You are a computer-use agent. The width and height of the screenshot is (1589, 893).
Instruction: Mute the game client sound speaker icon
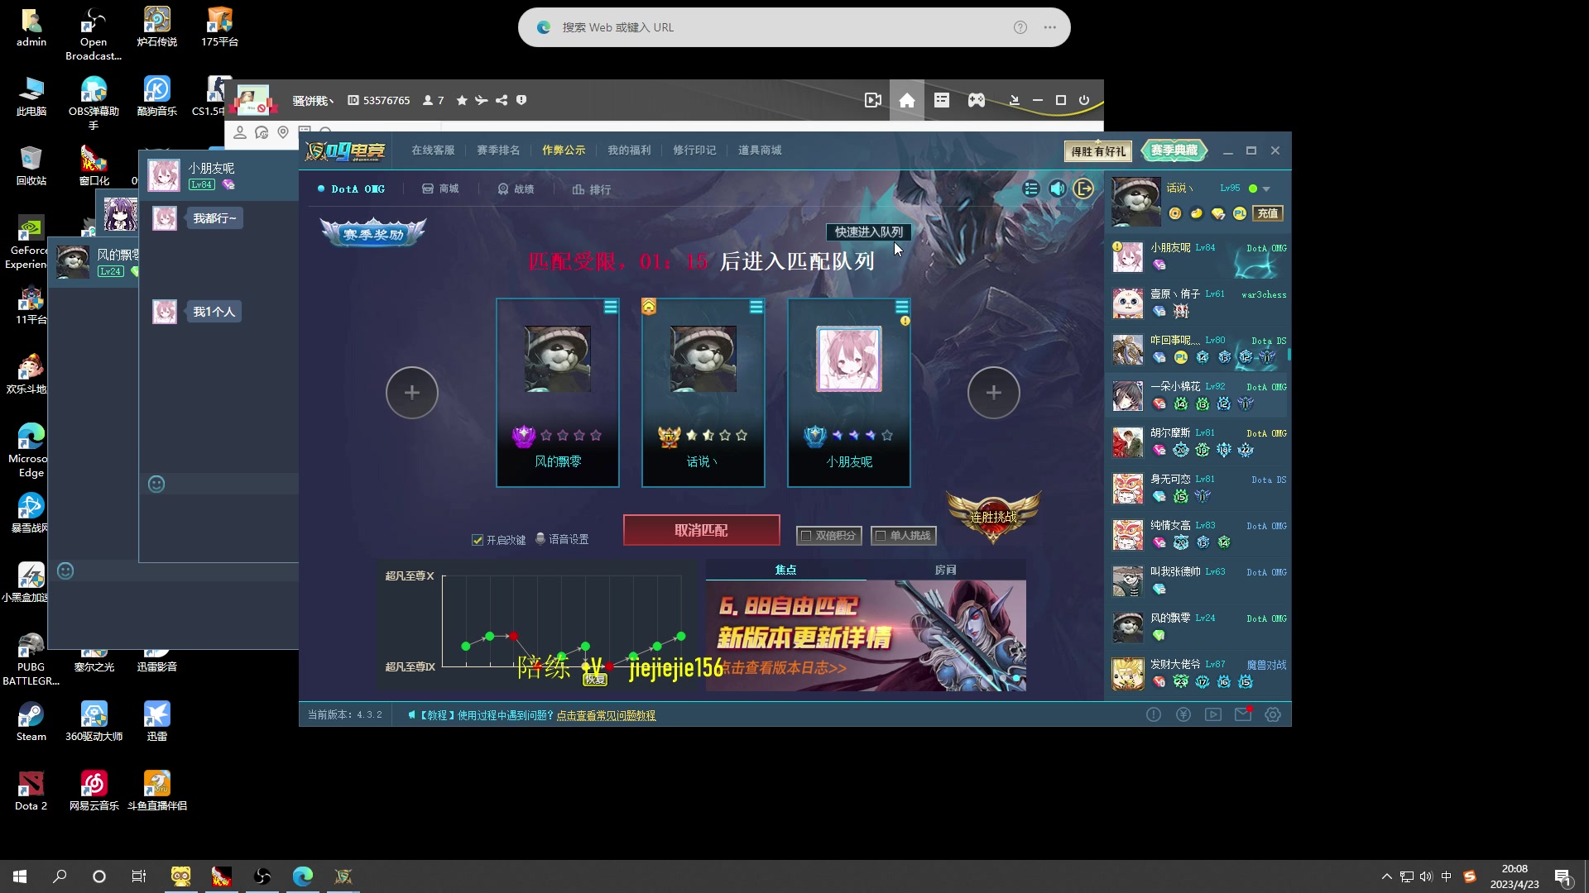[1057, 189]
